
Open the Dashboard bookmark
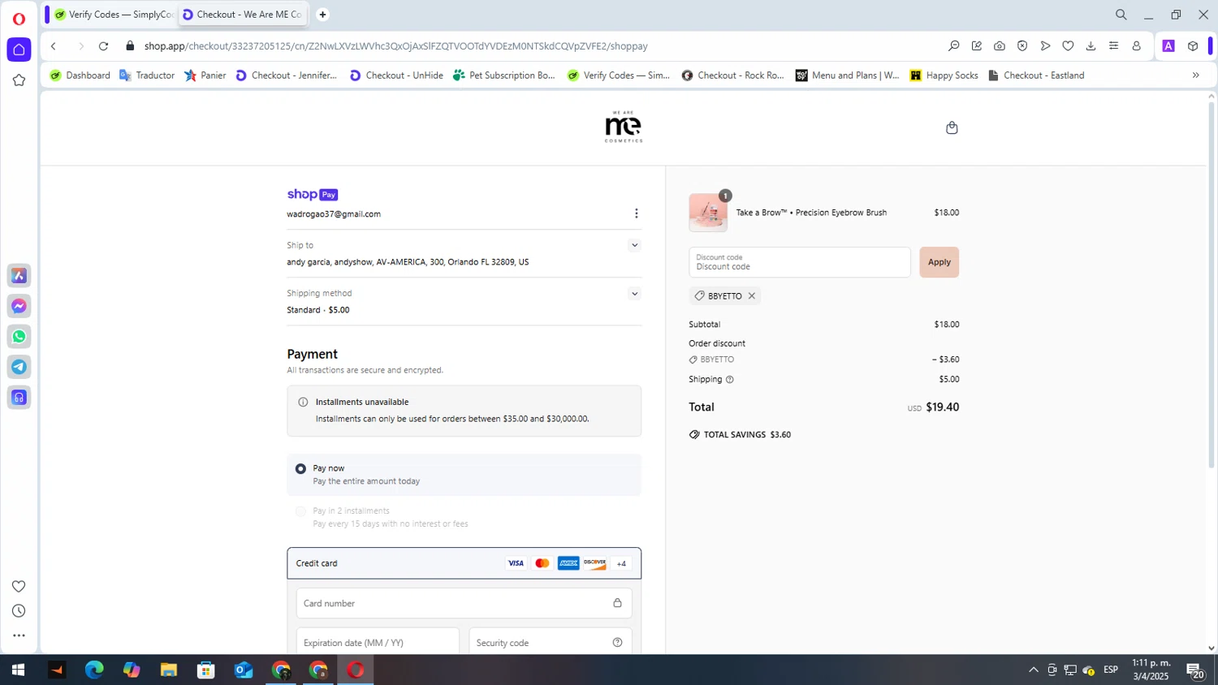80,75
